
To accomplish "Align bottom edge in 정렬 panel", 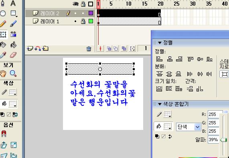I will (x=209, y=59).
